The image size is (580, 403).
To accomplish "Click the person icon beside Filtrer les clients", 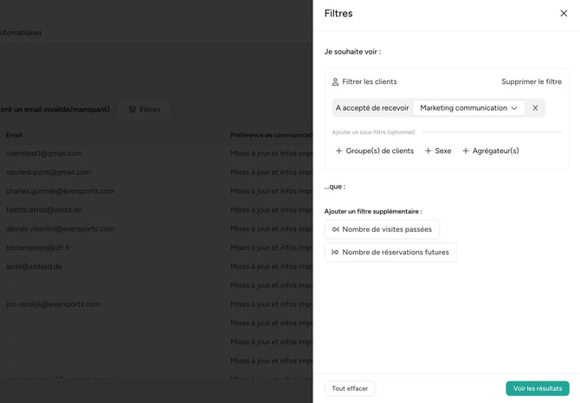I will tap(335, 81).
